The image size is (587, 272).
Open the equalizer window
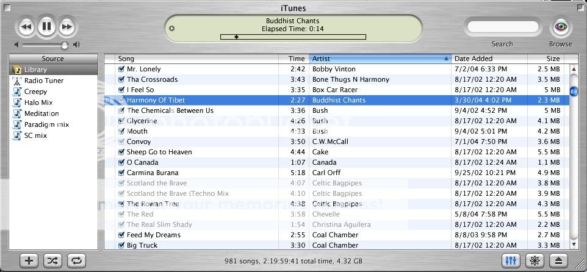click(511, 260)
